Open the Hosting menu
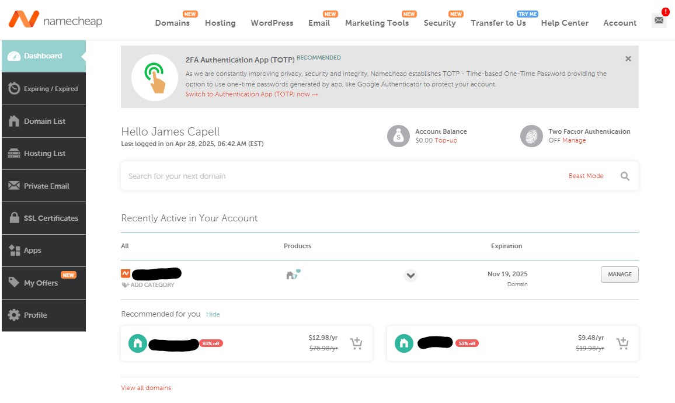This screenshot has width=675, height=403. [220, 23]
